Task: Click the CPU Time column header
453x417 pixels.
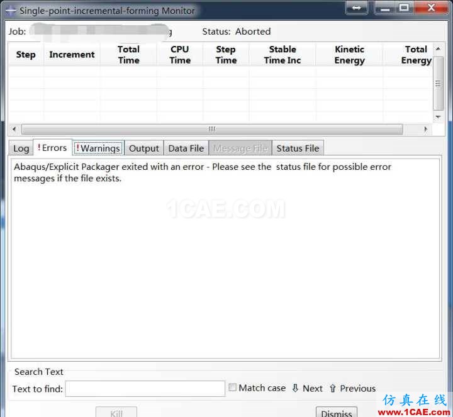Action: click(x=180, y=55)
